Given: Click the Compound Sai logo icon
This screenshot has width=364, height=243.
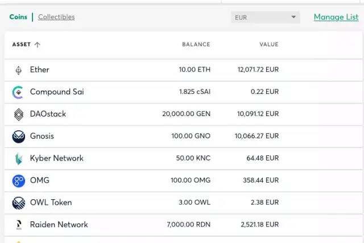Looking at the screenshot, I should coord(18,92).
